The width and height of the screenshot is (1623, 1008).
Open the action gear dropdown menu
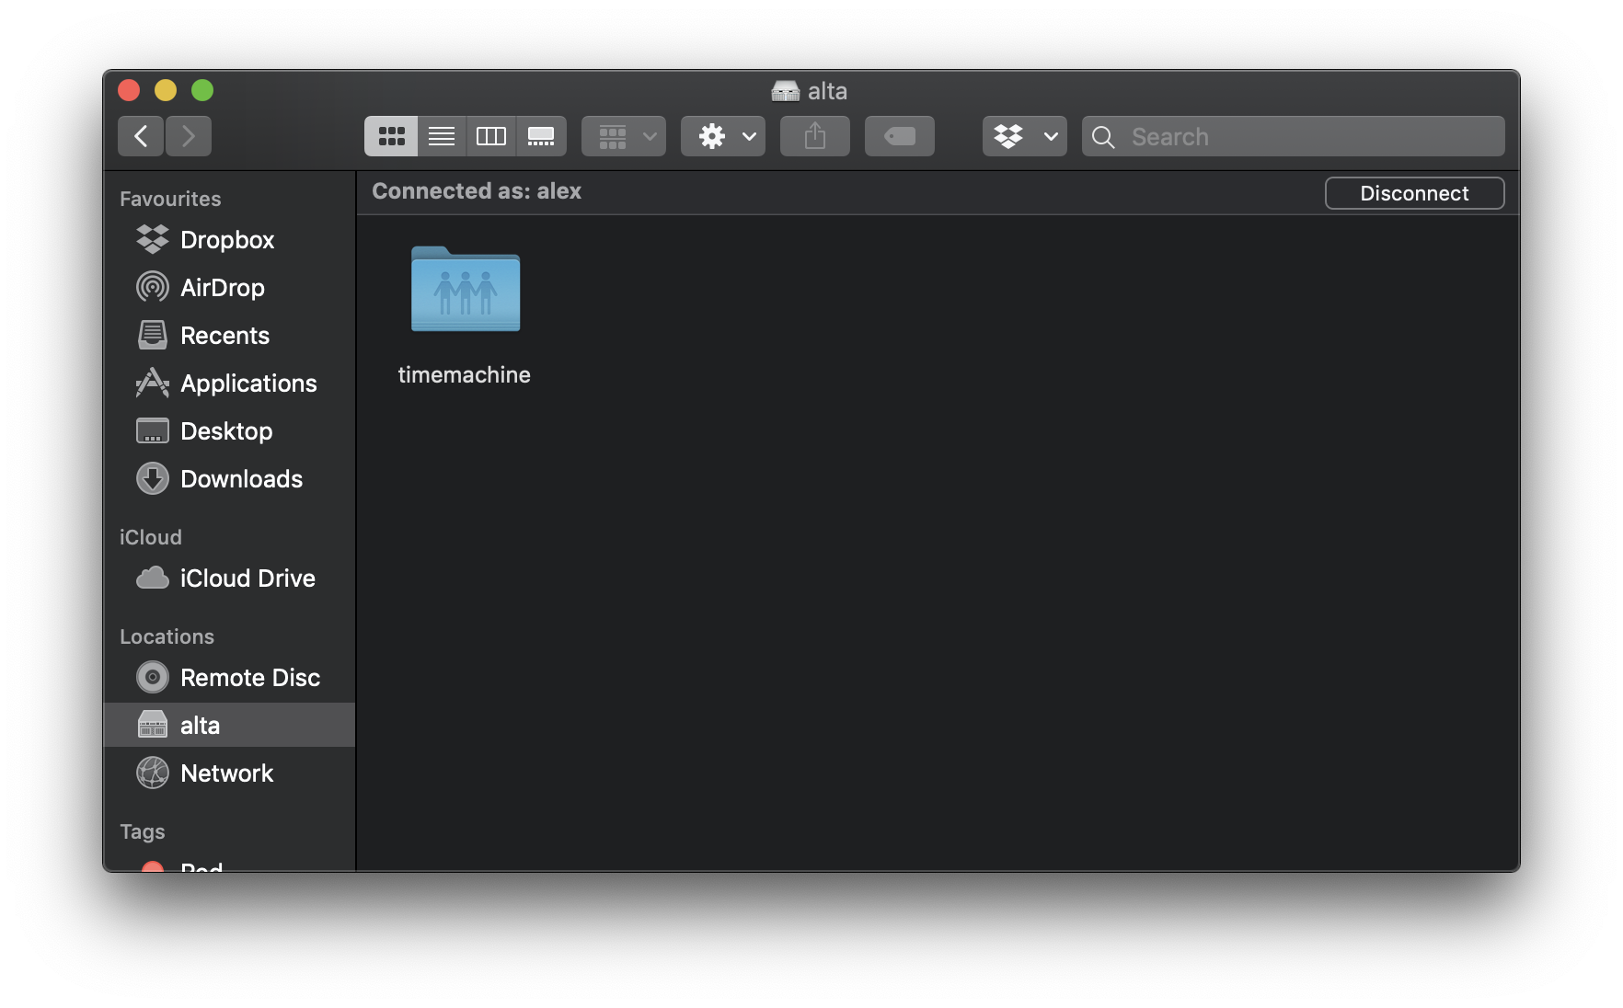[x=722, y=135]
